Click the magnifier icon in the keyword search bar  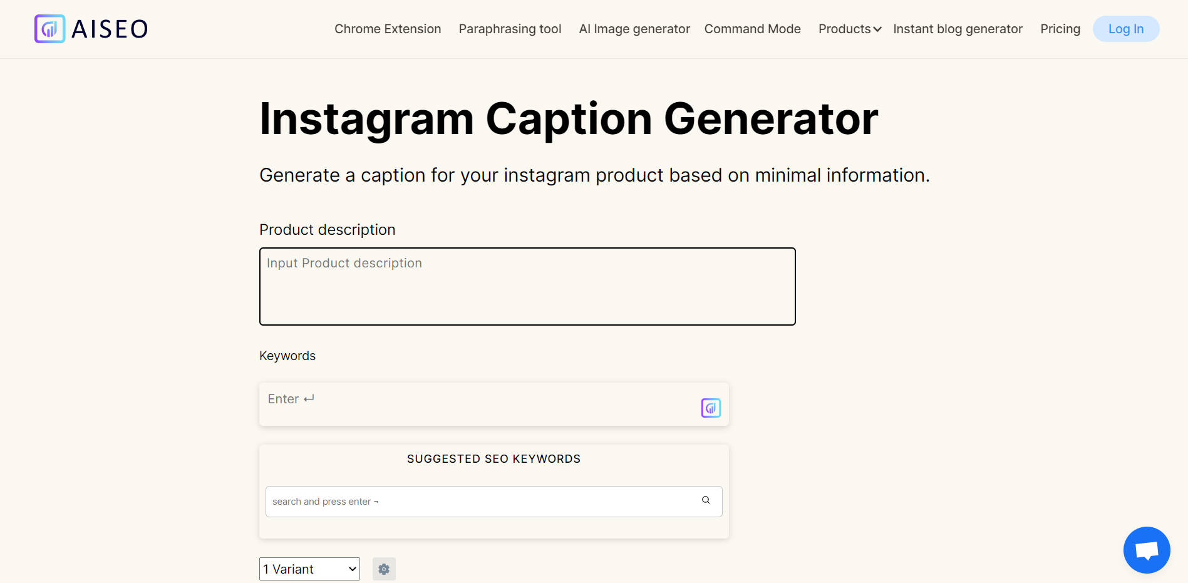point(705,500)
